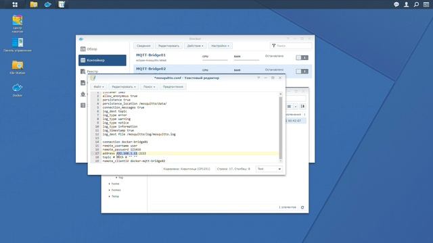This screenshot has height=243, width=433.
Task: Open the notifications chat bubble icon
Action: point(396,5)
